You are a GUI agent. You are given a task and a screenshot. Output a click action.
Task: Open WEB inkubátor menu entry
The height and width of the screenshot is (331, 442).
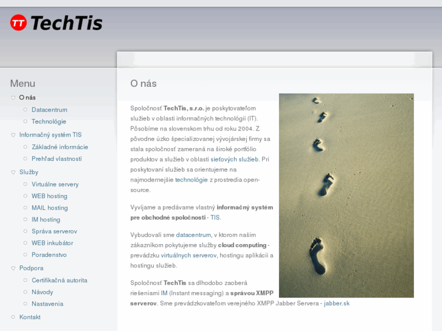[x=52, y=243]
